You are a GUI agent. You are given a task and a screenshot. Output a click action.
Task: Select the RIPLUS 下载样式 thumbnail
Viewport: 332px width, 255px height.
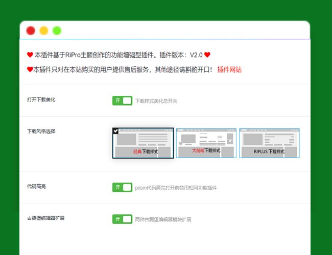pos(269,143)
